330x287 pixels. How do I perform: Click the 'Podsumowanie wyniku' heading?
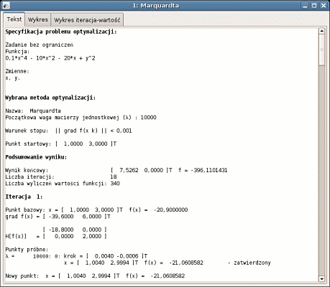36,157
